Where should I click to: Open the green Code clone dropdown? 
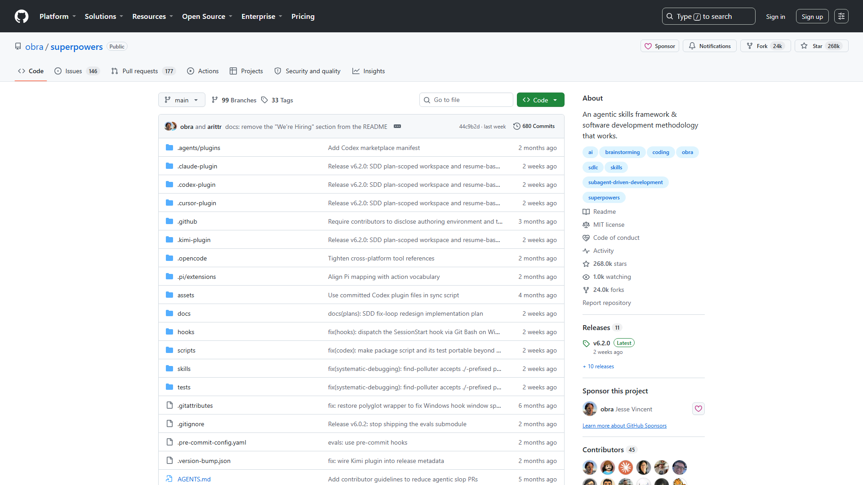tap(540, 100)
